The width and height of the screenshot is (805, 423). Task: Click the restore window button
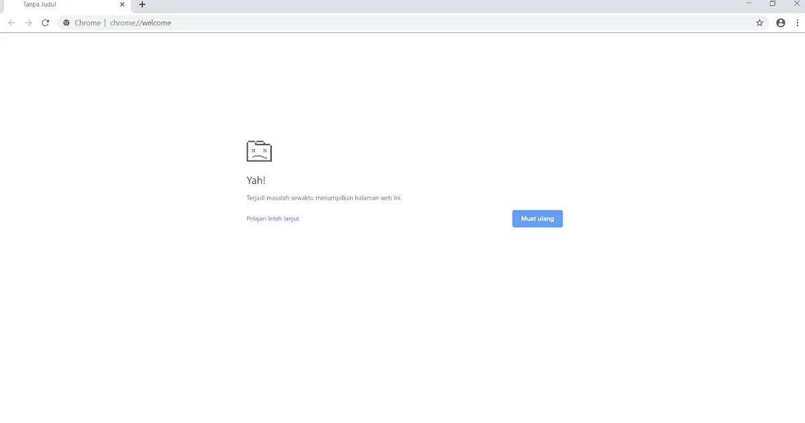[773, 3]
